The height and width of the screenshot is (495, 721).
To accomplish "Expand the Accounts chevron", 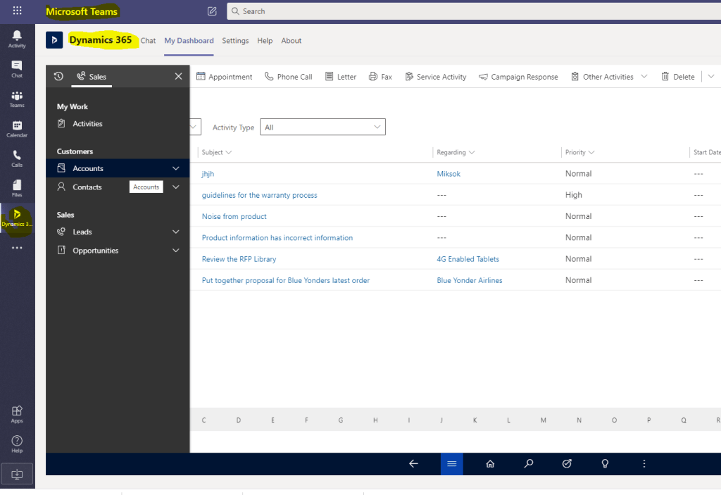I will point(176,168).
